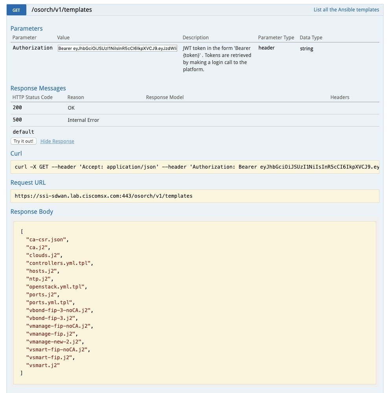Focus the Authorization Bearer token field
Viewport: 388px width, 393px height.
click(x=118, y=48)
